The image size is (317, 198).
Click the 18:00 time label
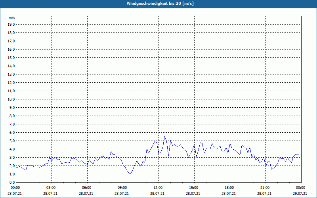click(229, 188)
